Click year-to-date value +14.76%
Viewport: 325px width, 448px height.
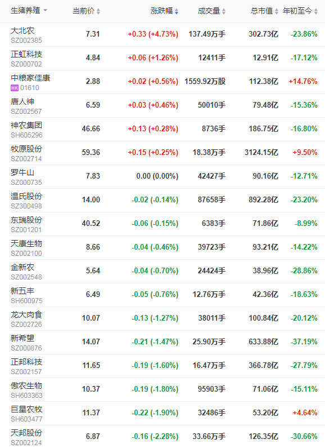303,82
